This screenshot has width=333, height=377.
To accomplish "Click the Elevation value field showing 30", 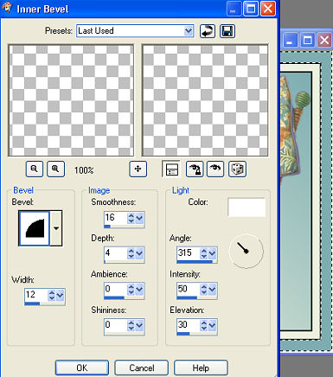I will [x=189, y=325].
